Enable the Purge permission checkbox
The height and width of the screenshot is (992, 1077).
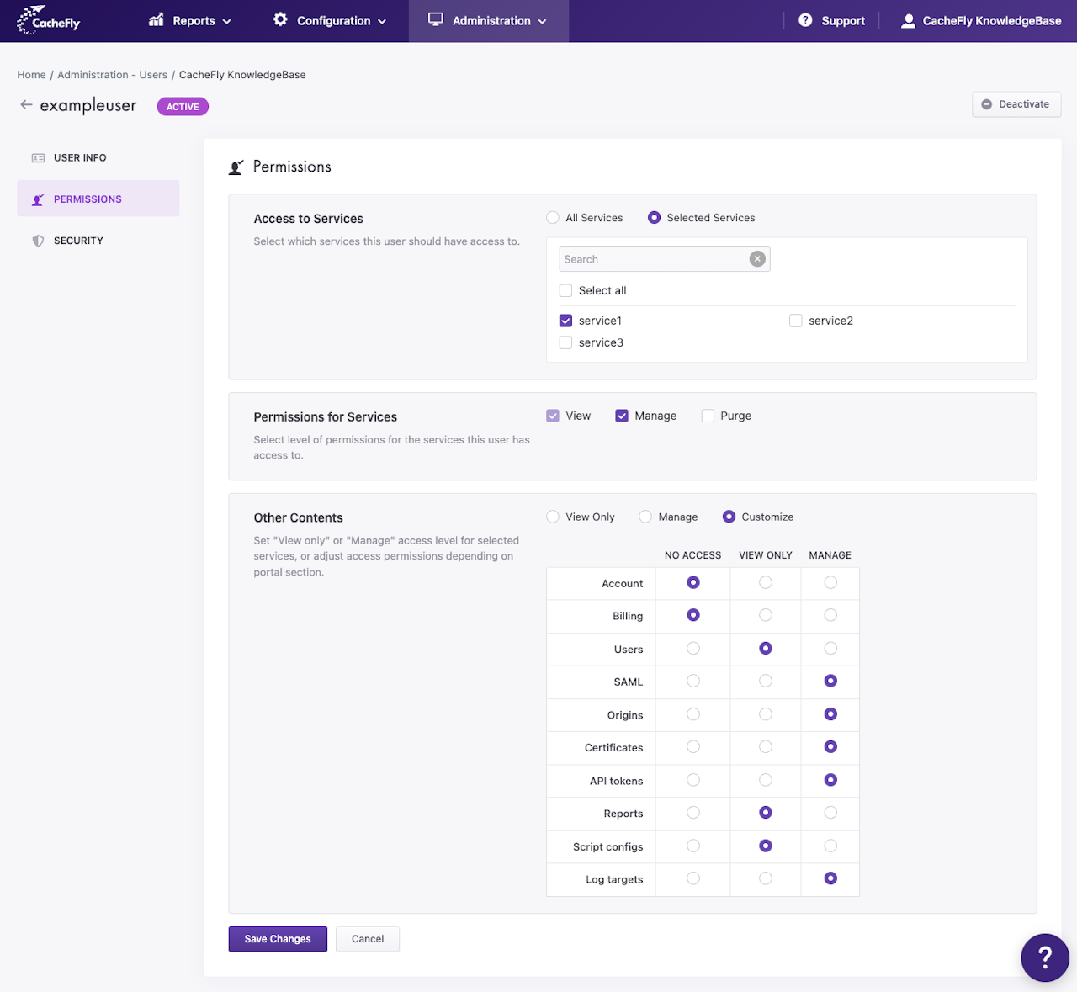(x=708, y=416)
